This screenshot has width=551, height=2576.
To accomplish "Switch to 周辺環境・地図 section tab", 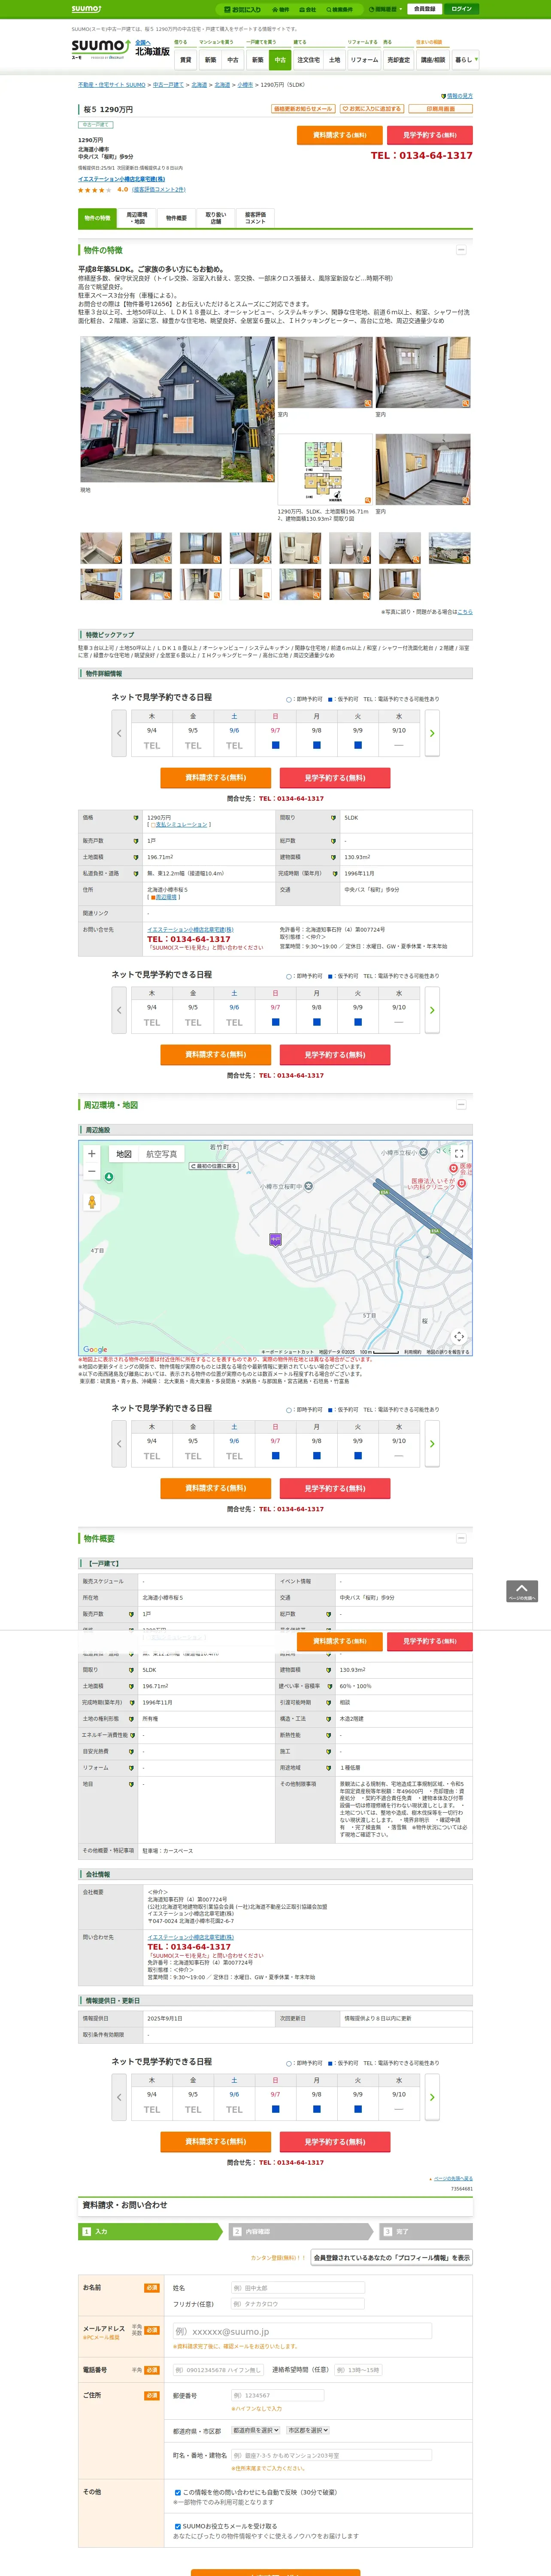I will point(137,218).
